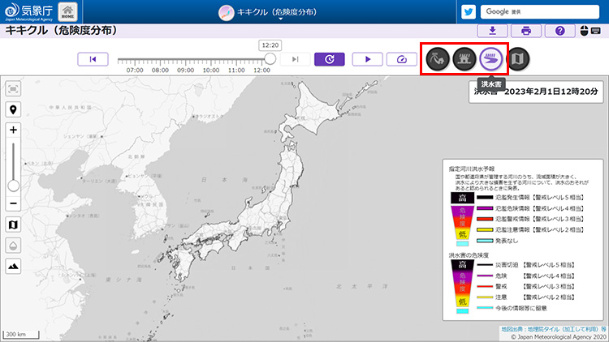The width and height of the screenshot is (609, 342).
Task: Click the download button
Action: pos(492,31)
